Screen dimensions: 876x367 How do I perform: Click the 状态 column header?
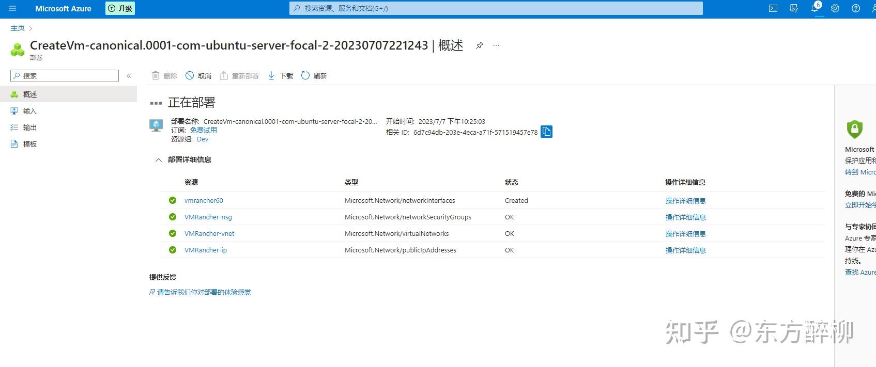(512, 182)
